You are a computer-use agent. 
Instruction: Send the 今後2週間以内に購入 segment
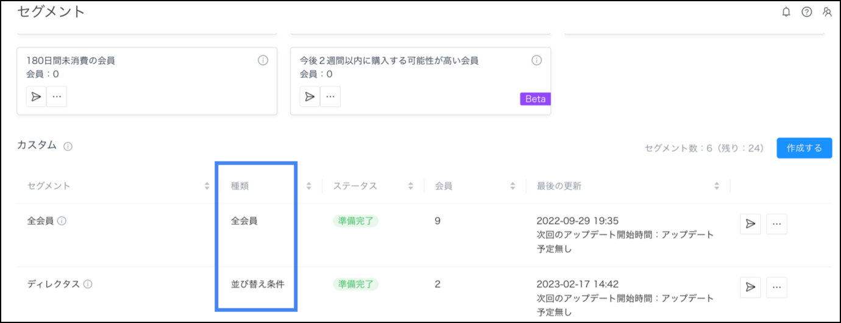tap(310, 96)
